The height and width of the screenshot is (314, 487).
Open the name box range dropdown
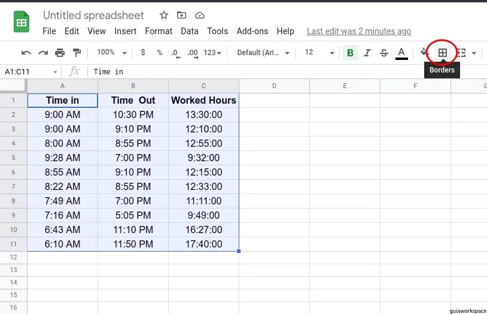coord(55,72)
